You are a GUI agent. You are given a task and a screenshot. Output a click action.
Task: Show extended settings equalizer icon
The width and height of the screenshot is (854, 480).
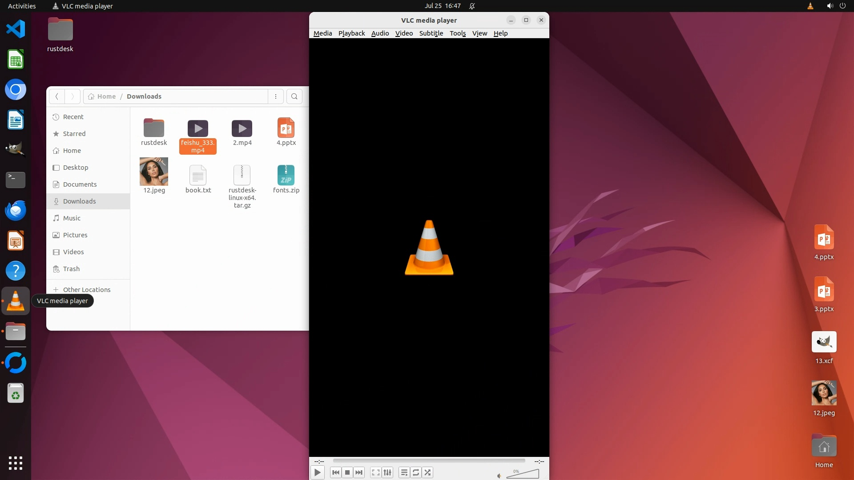pos(387,472)
